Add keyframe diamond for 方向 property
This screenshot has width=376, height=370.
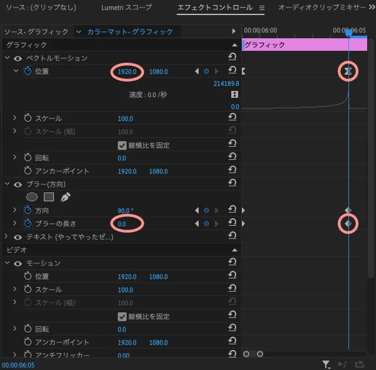click(206, 210)
